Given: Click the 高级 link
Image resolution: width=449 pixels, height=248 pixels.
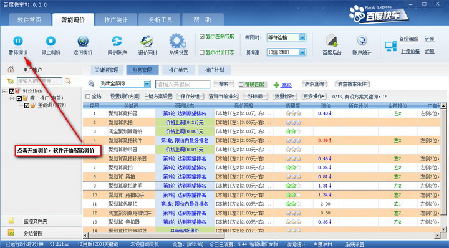Looking at the screenshot, I should click(286, 85).
